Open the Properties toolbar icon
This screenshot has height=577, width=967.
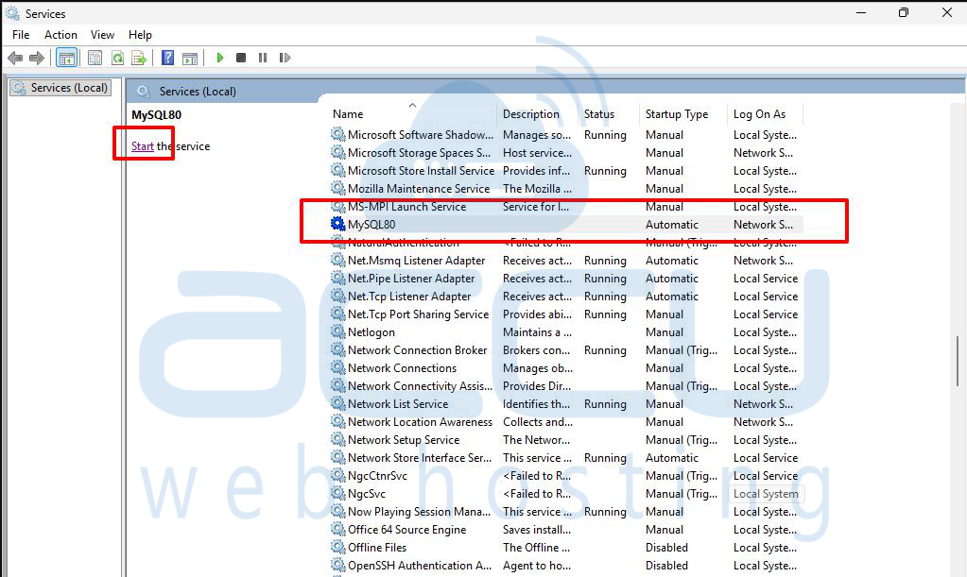pos(95,58)
